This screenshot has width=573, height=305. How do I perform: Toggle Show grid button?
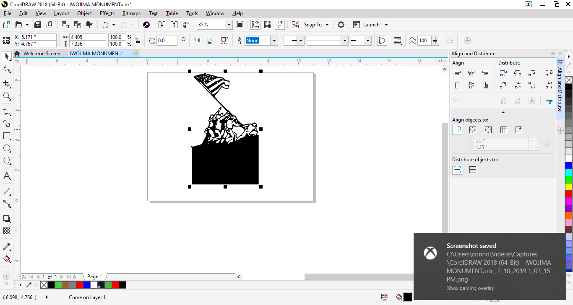tap(268, 25)
